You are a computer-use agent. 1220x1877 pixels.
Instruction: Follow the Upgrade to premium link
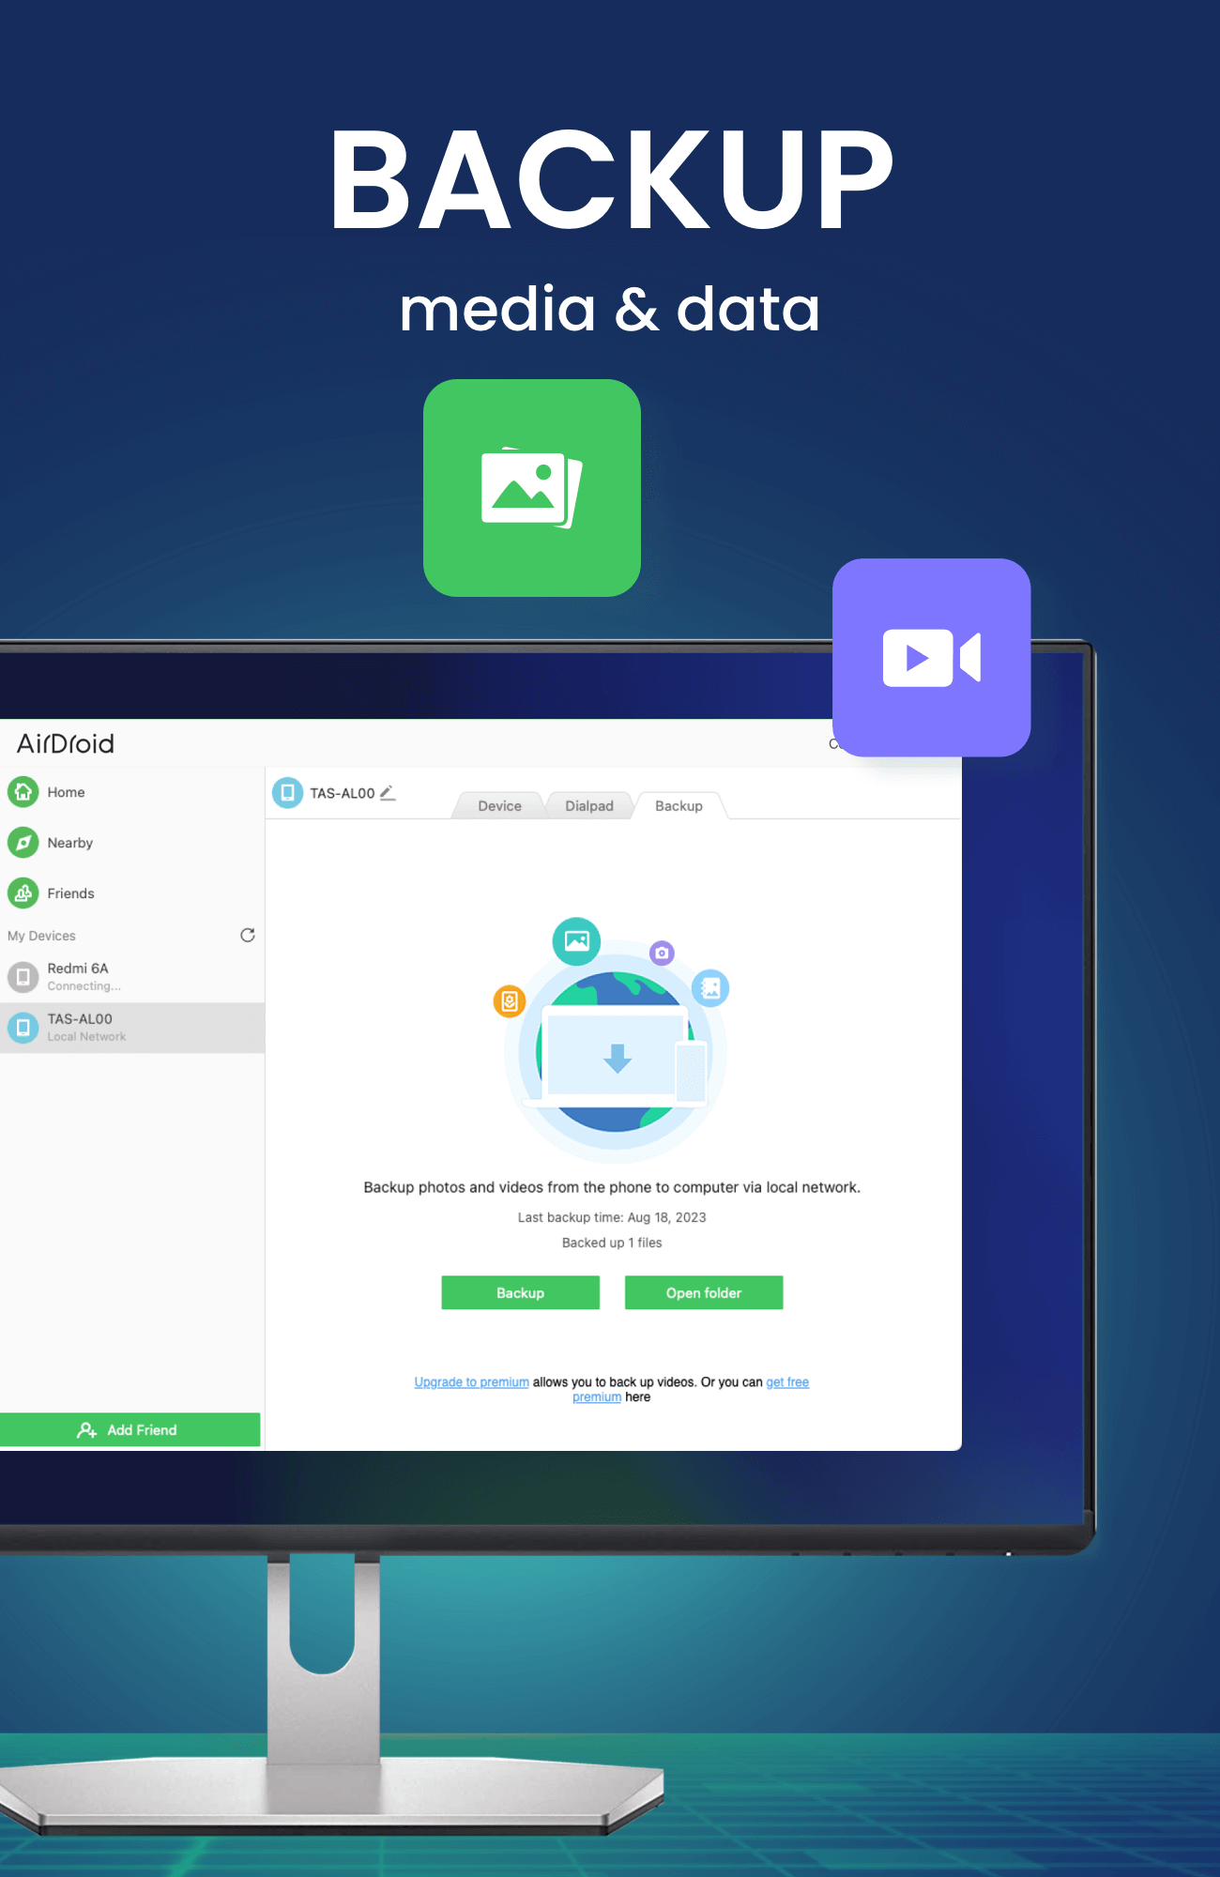472,1381
